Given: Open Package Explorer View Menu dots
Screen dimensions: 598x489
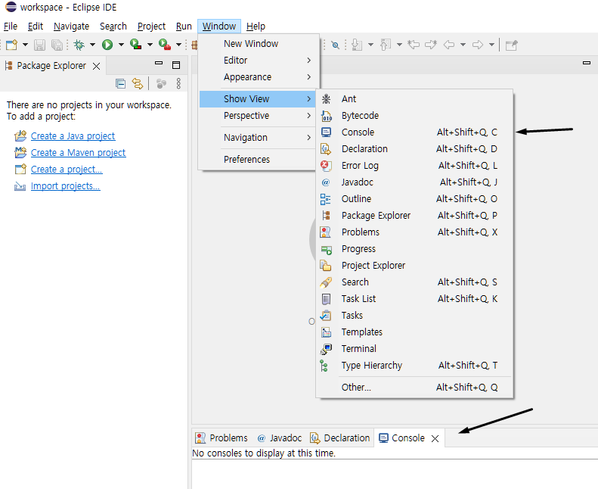Looking at the screenshot, I should pos(178,83).
